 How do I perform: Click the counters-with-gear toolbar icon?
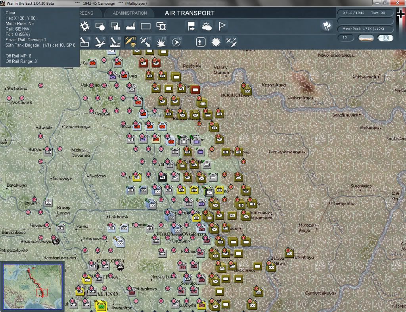click(x=161, y=26)
